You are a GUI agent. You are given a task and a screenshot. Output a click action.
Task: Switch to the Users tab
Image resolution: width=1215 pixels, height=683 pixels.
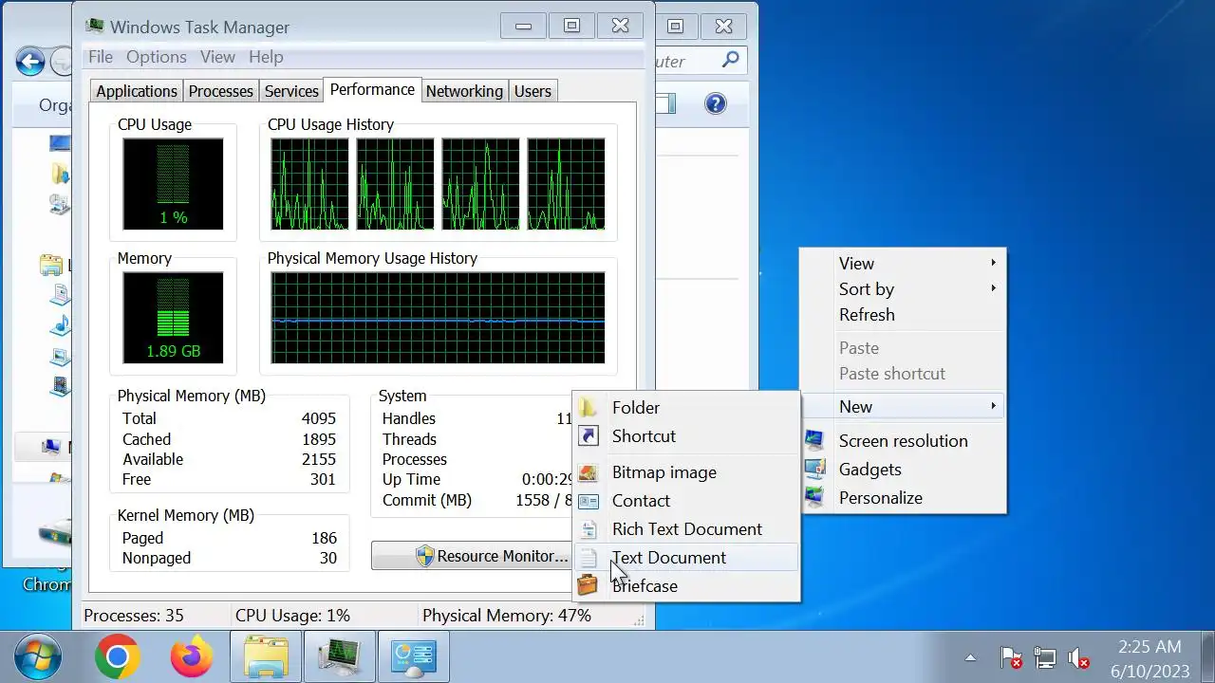pyautogui.click(x=533, y=91)
